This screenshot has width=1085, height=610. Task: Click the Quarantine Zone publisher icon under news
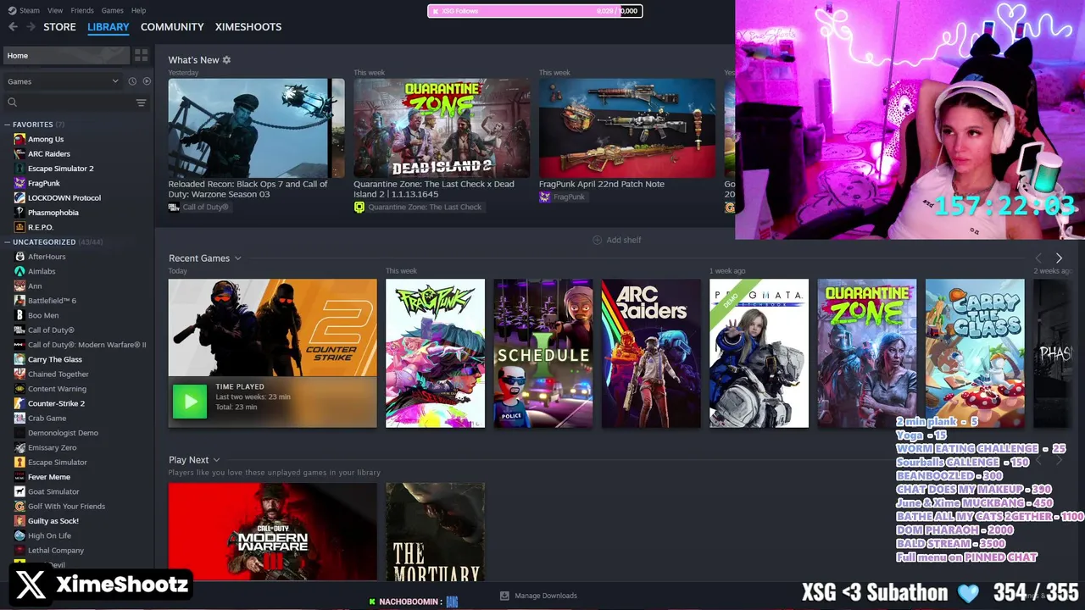[359, 207]
